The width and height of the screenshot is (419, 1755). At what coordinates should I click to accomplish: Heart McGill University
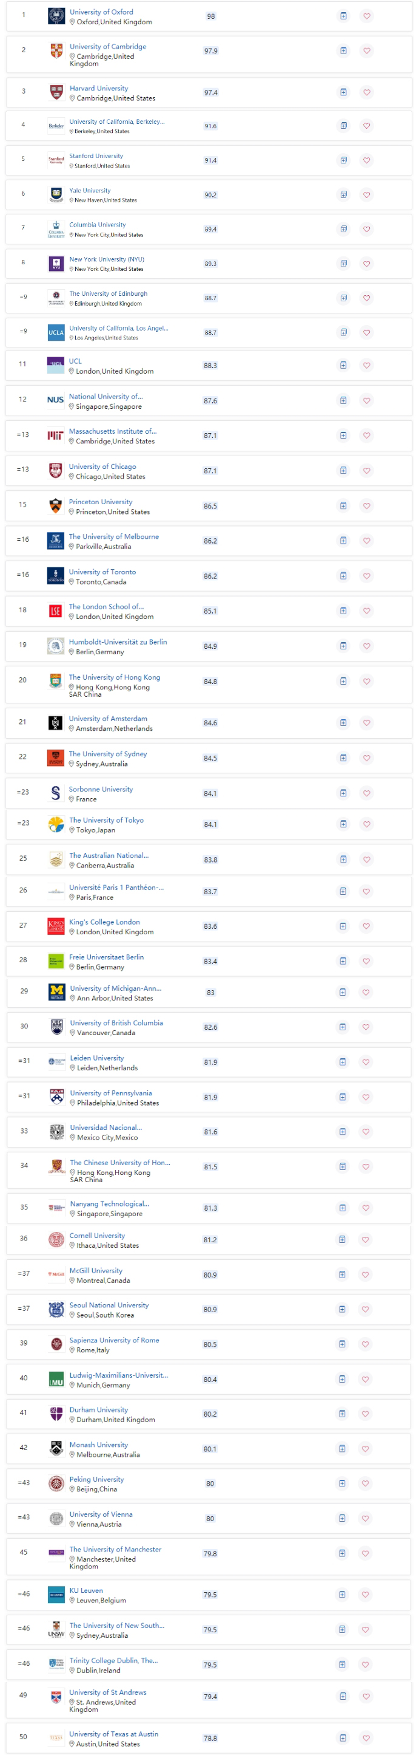(x=366, y=1274)
